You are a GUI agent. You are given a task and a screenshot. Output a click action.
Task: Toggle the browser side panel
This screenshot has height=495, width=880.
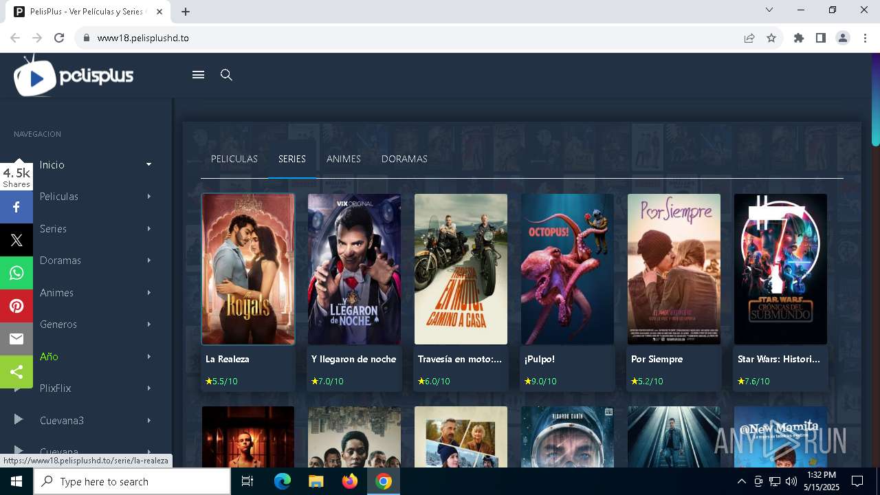click(x=821, y=38)
